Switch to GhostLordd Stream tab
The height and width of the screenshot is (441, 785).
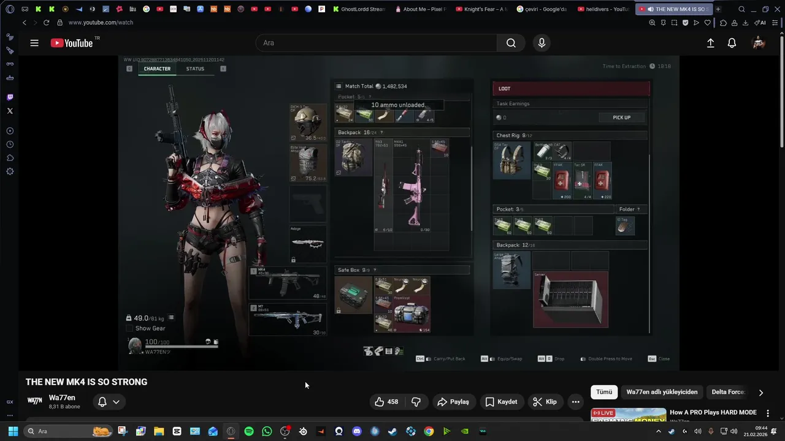(x=359, y=9)
